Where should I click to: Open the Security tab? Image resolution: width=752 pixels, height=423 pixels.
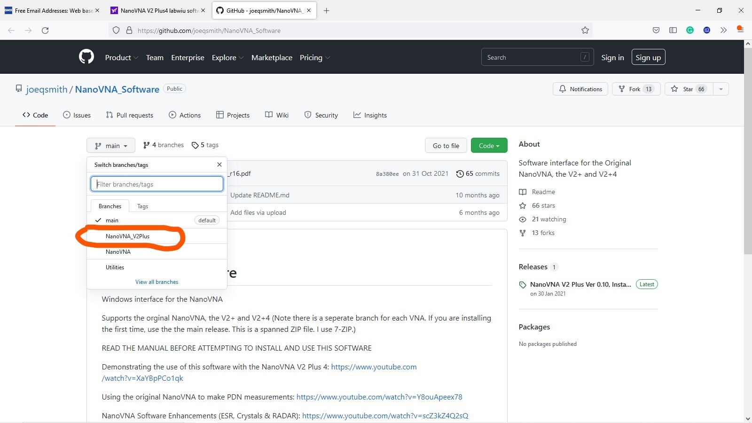pyautogui.click(x=321, y=115)
